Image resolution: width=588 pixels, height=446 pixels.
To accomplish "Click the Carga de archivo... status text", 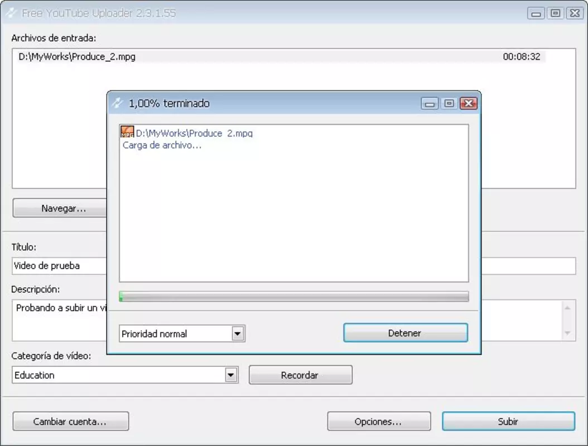I will pos(162,145).
